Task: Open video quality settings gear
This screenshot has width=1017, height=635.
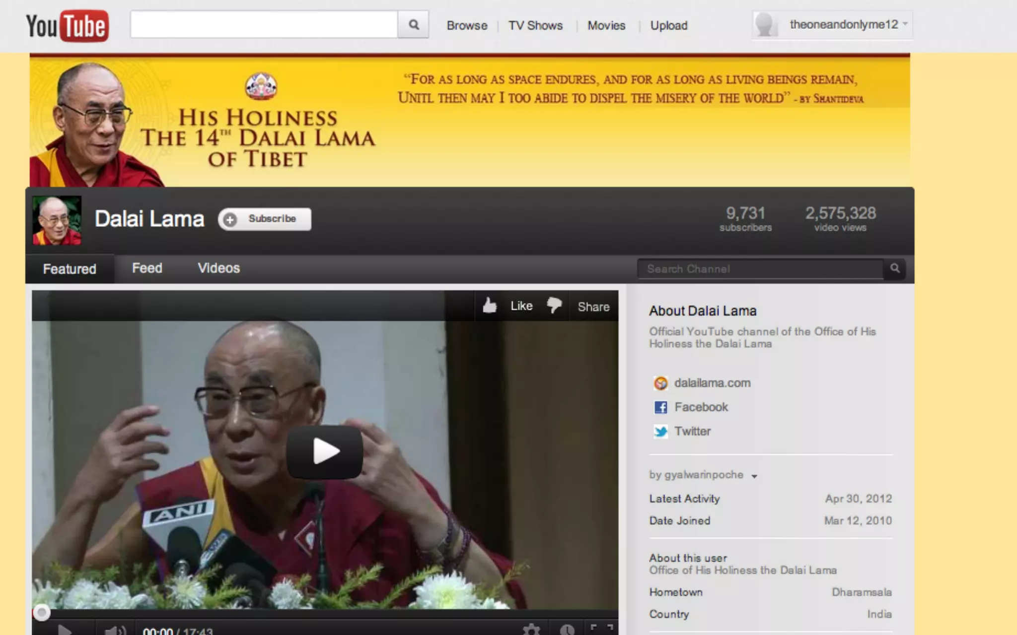Action: point(531,629)
